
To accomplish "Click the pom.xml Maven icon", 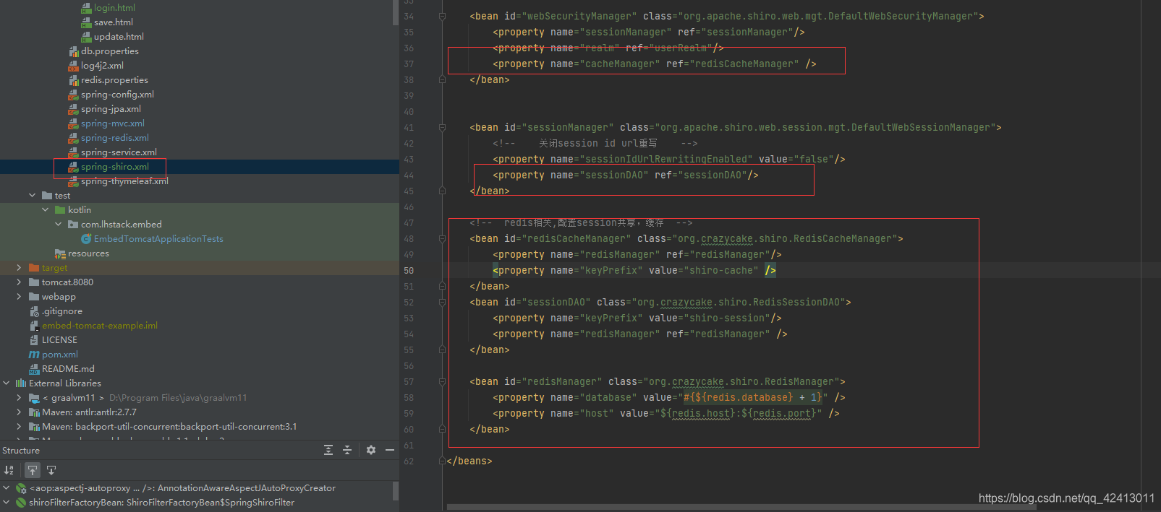I will tap(34, 355).
